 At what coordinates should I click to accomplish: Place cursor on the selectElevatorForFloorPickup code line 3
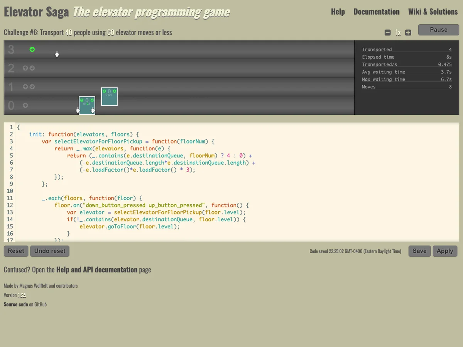[x=127, y=141]
